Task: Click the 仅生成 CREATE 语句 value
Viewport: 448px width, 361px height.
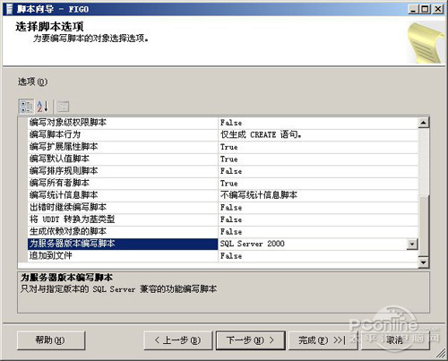Action: (261, 134)
